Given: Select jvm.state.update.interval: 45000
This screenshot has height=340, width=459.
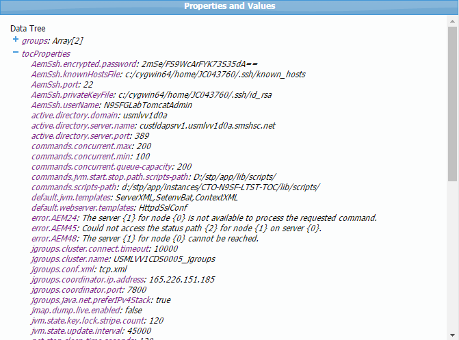Looking at the screenshot, I should pyautogui.click(x=92, y=330).
